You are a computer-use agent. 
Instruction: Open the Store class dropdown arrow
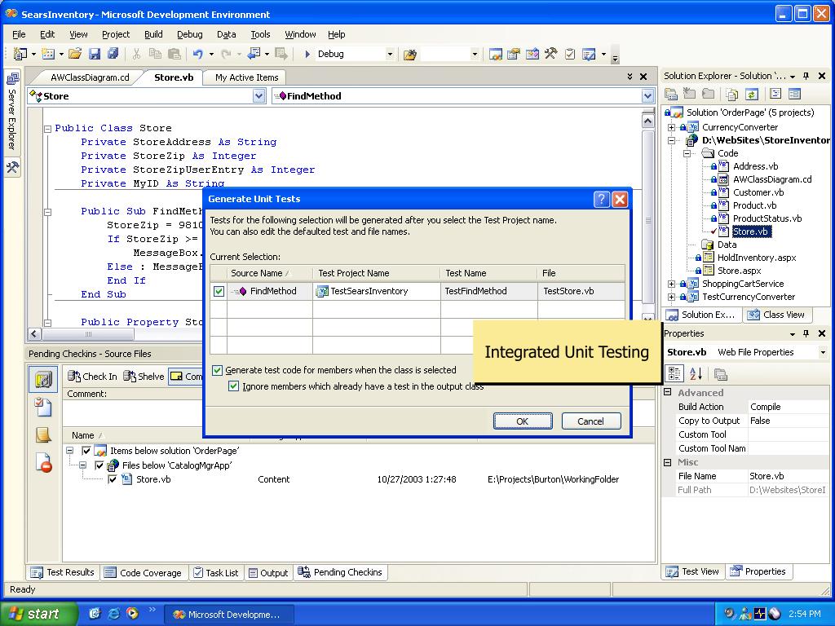258,96
